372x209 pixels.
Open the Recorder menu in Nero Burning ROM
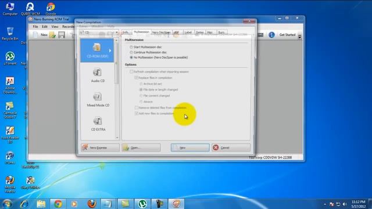(x=69, y=27)
